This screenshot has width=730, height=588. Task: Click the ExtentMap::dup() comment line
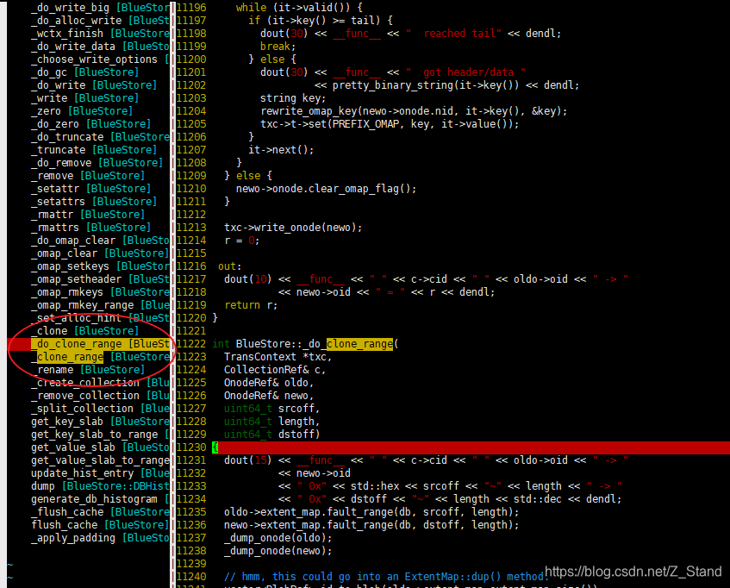386,577
